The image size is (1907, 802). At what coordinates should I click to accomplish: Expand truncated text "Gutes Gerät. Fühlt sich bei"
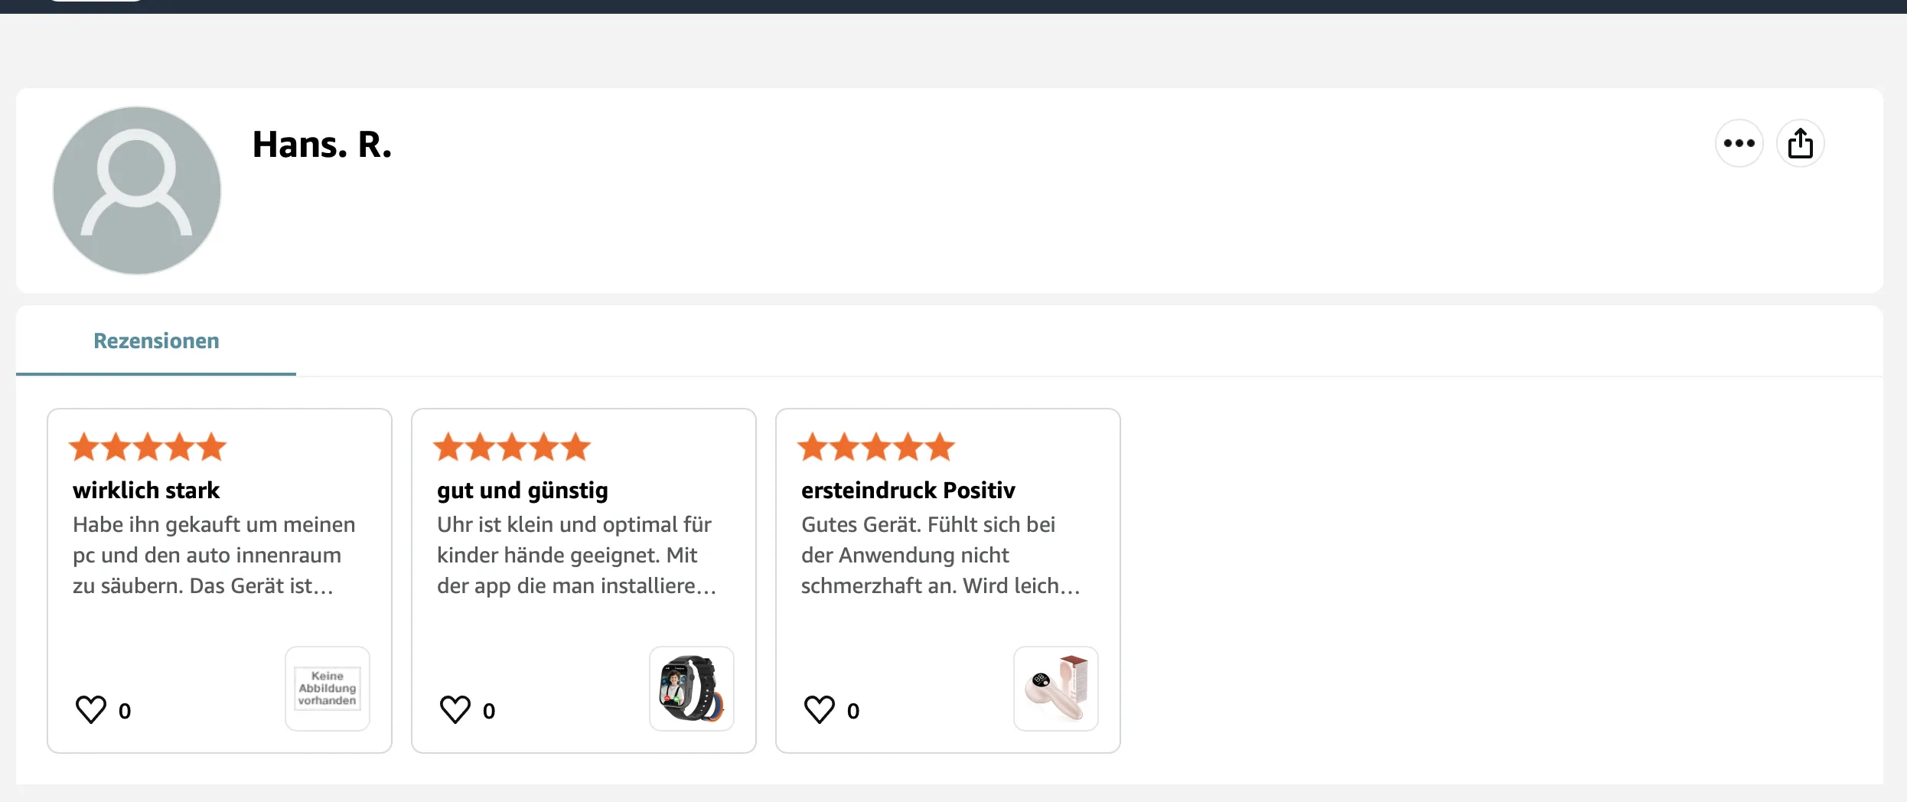[x=940, y=555]
